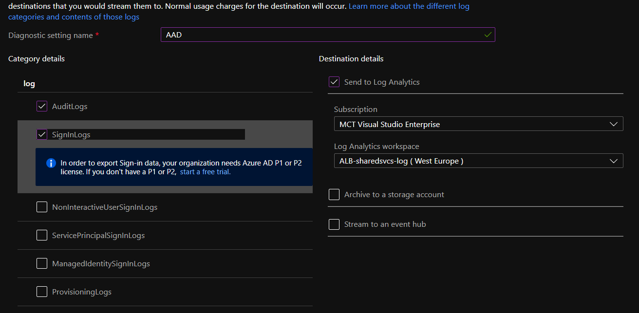Enable Archive to a storage account

[334, 194]
